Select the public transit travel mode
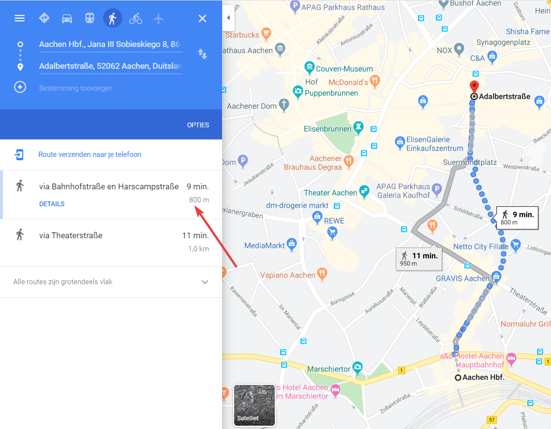The height and width of the screenshot is (429, 551). point(89,18)
